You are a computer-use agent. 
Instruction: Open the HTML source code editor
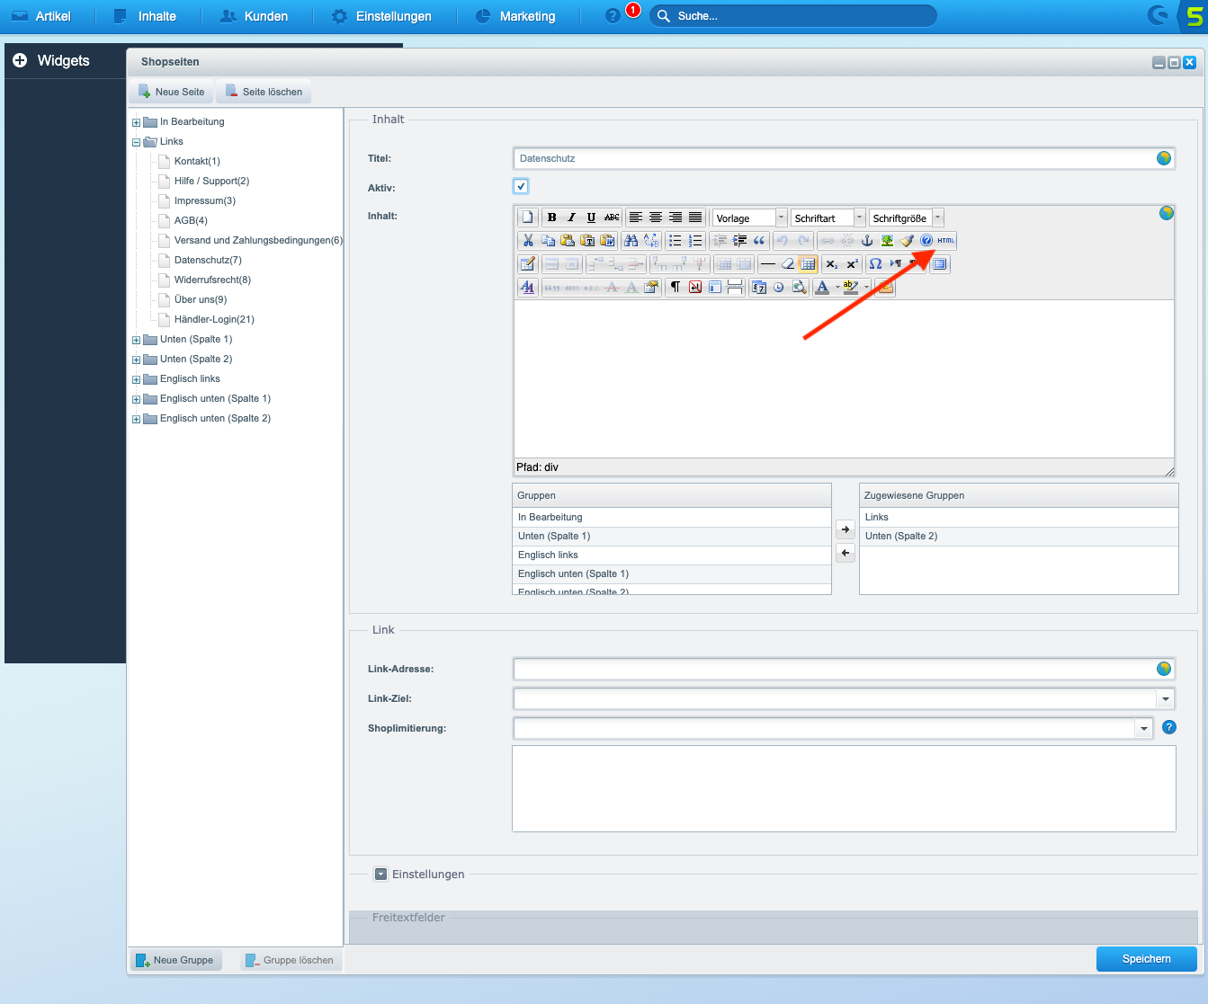pos(944,240)
